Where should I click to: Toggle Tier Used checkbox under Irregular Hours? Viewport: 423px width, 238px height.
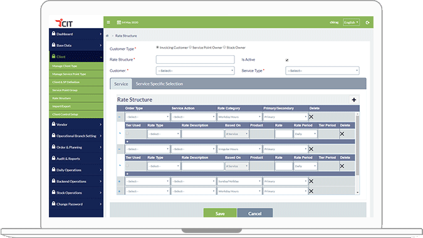127,165
